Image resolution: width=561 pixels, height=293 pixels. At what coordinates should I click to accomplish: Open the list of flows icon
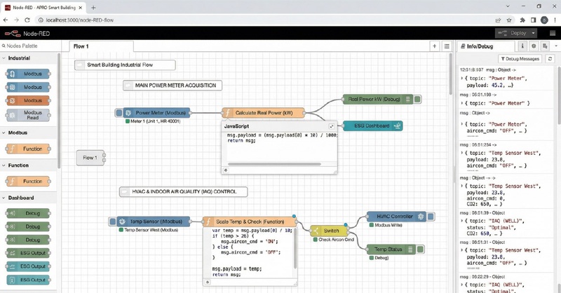click(x=447, y=46)
